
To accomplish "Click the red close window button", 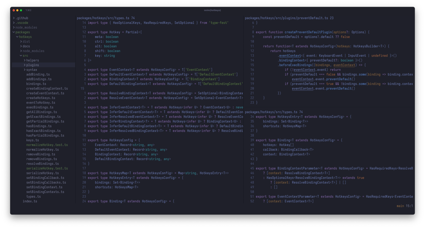I will click(x=14, y=10).
